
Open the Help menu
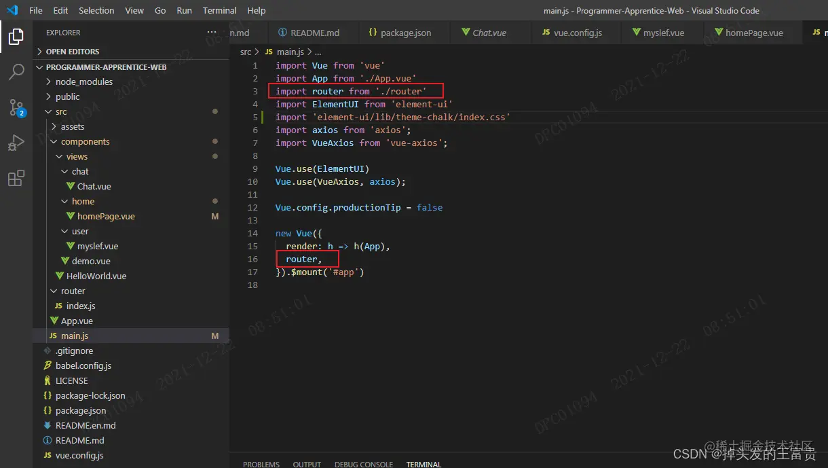click(257, 10)
